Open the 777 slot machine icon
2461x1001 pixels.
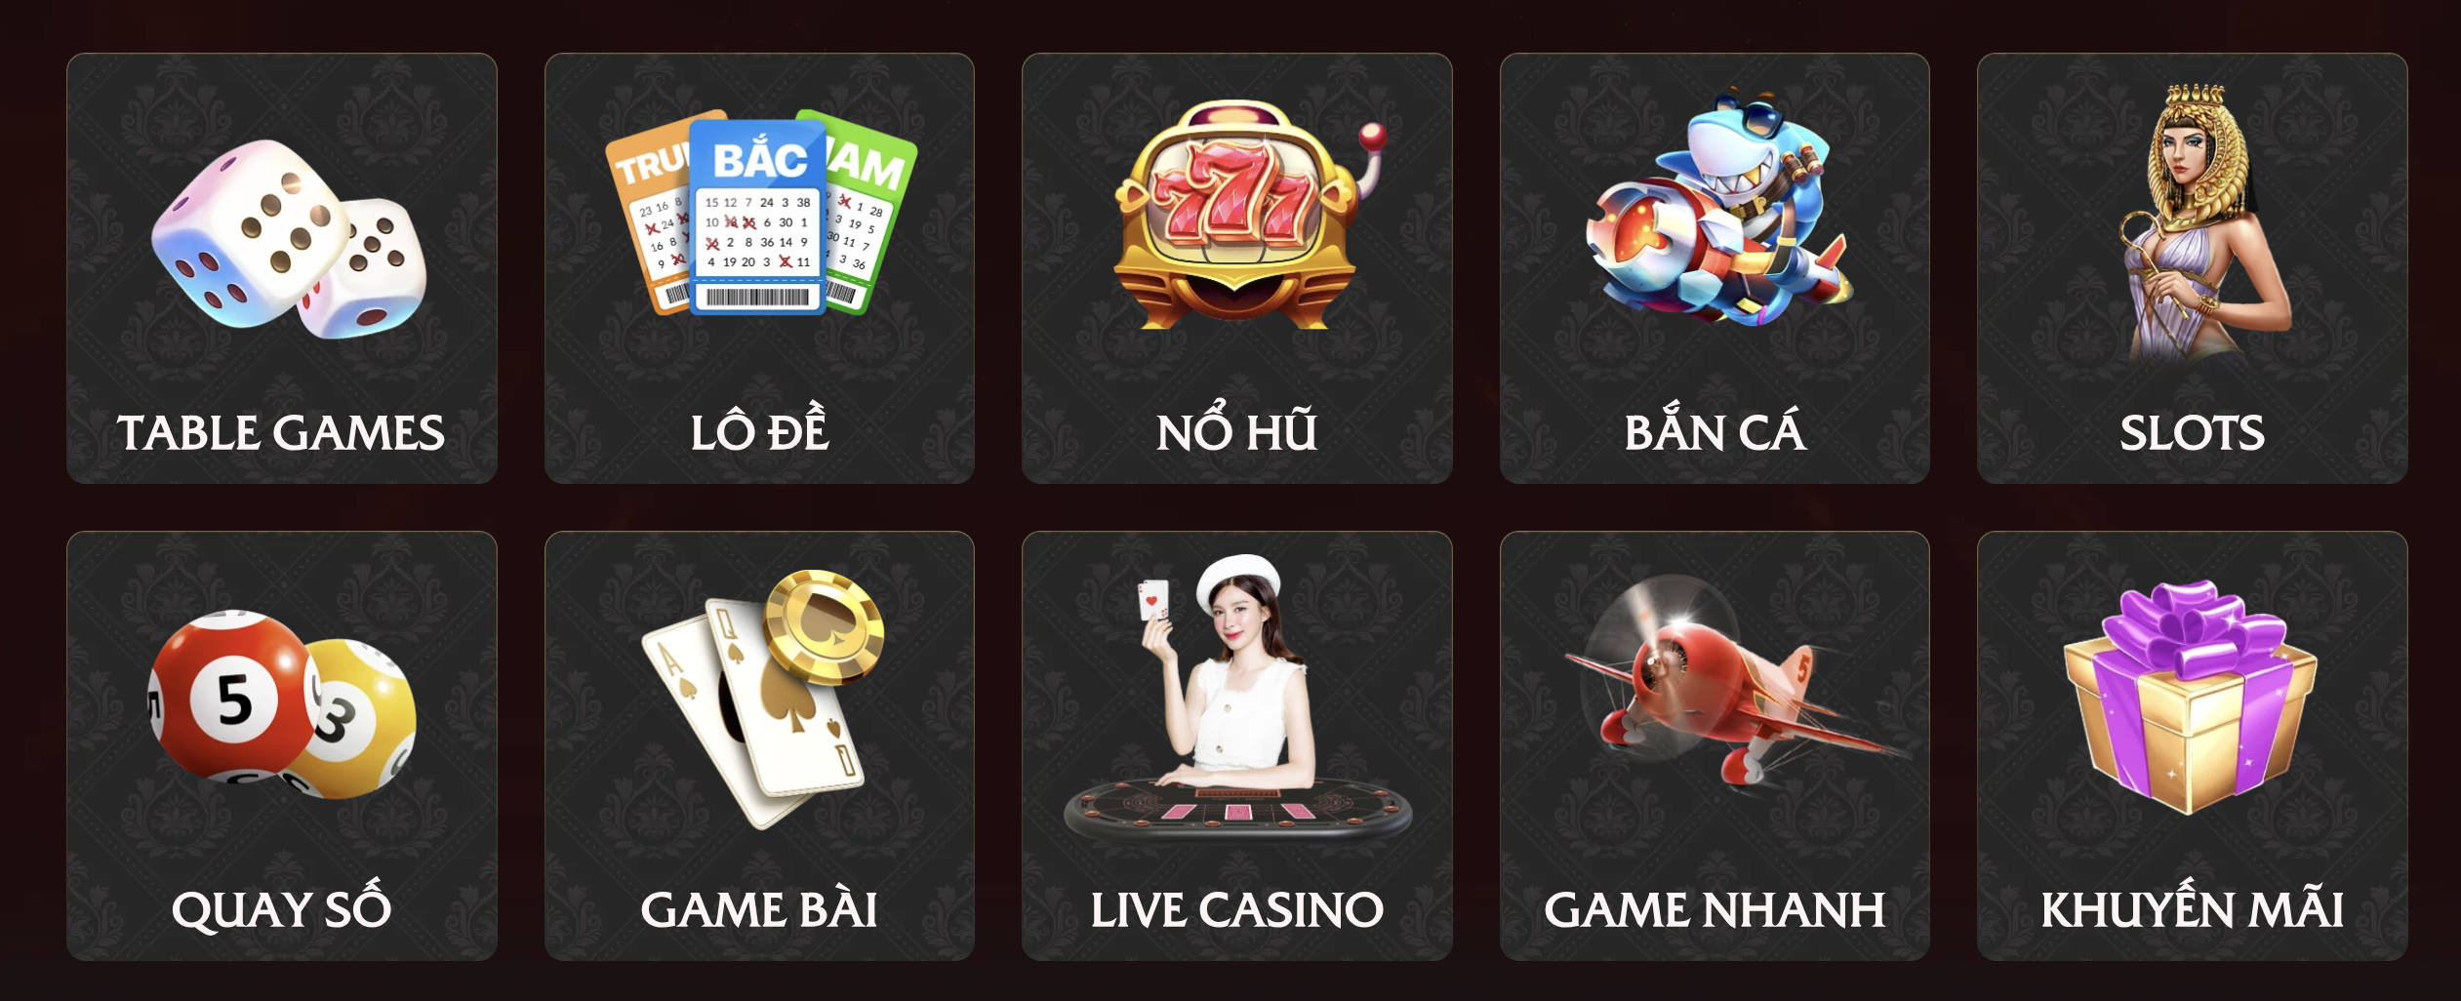coord(1248,215)
